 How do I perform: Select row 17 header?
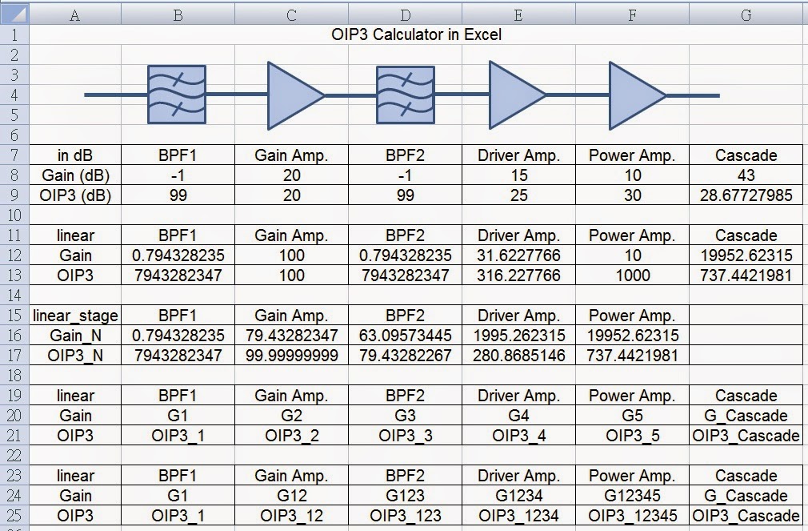pos(14,356)
